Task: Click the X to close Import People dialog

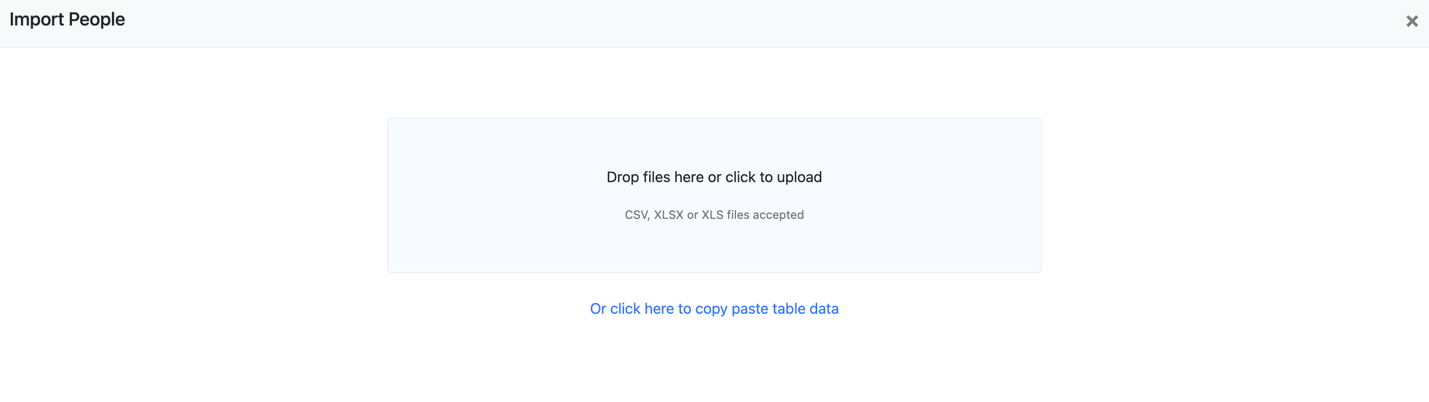Action: [1412, 21]
